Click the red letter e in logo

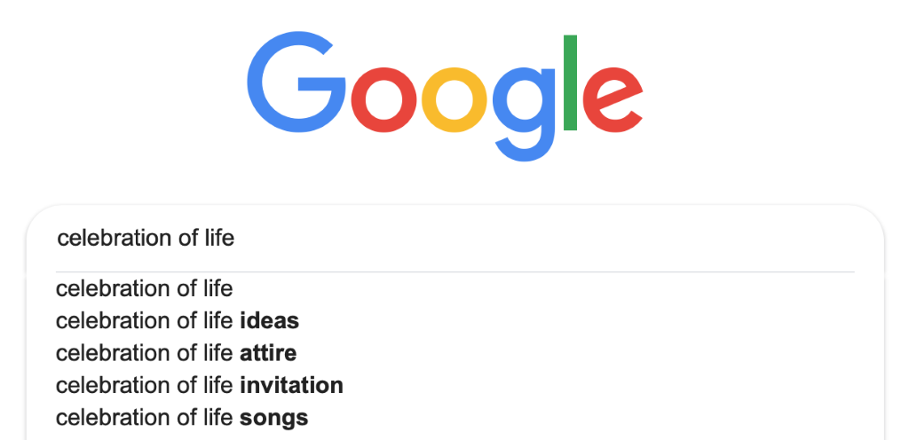613,99
